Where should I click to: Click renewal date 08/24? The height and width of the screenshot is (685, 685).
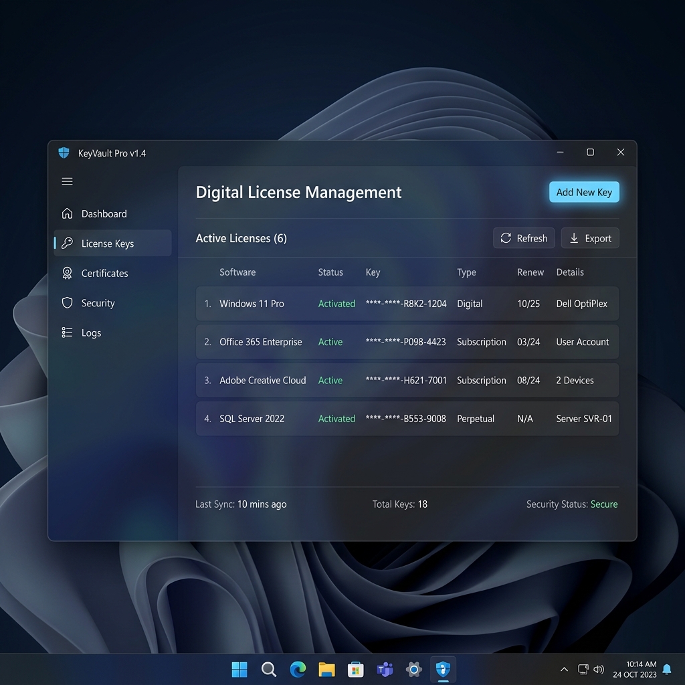tap(528, 381)
